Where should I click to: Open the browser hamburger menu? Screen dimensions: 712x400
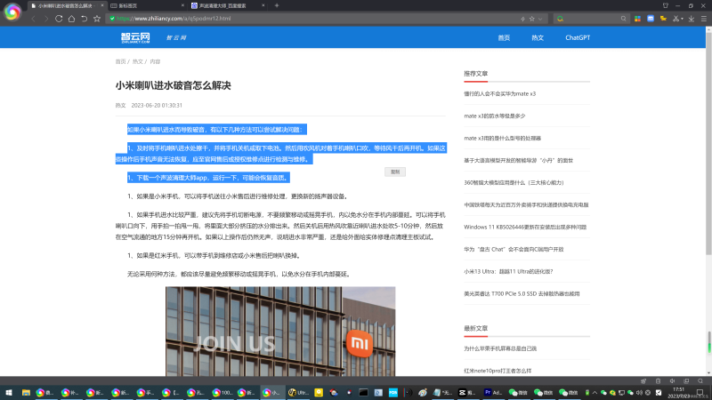point(704,19)
